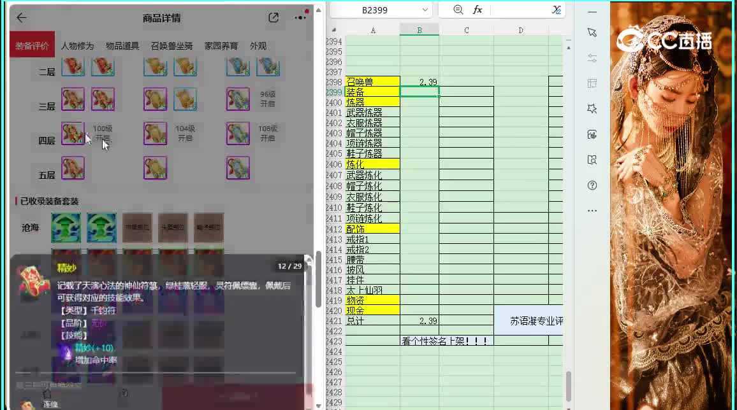Open the settings sliders icon in side panel
Image resolution: width=737 pixels, height=410 pixels.
tap(592, 58)
